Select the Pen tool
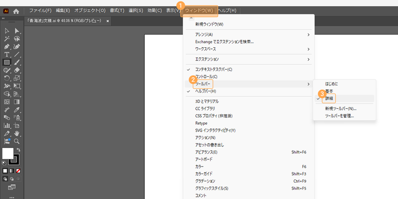This screenshot has width=398, height=199. pyautogui.click(x=7, y=47)
